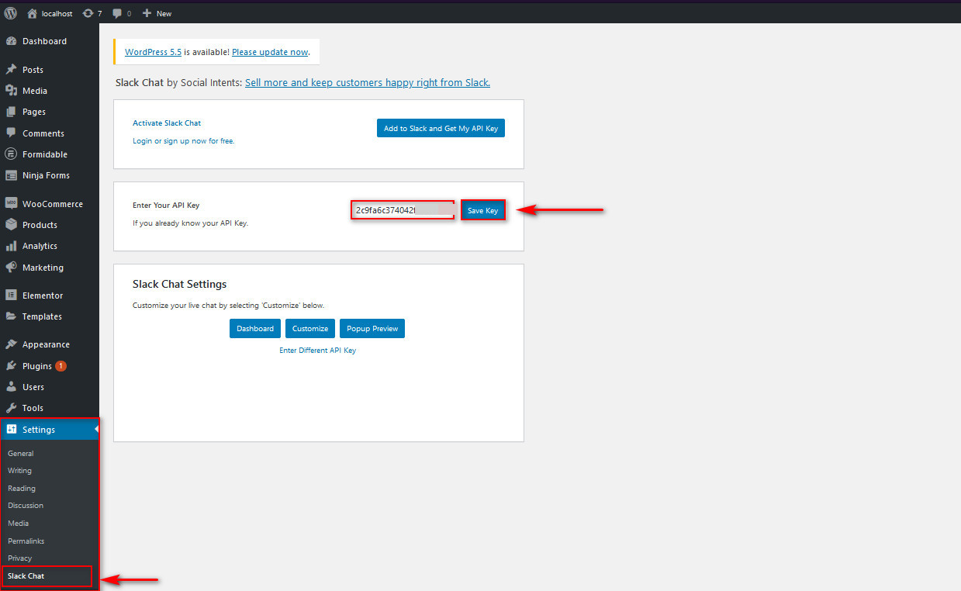The height and width of the screenshot is (591, 961).
Task: Click the Comments speech bubble sidebar icon
Action: [11, 133]
